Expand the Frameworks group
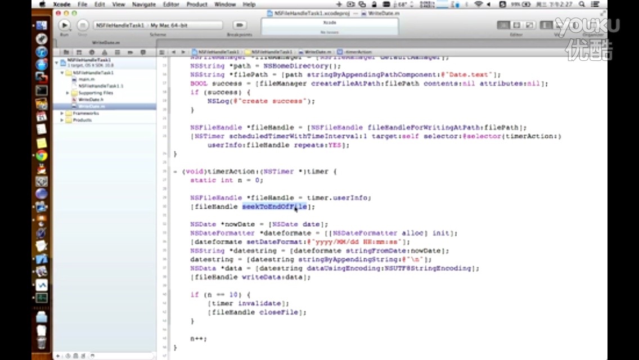This screenshot has width=639, height=360. (62, 113)
